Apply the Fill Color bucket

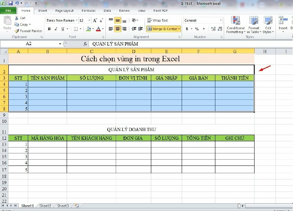click(x=89, y=29)
